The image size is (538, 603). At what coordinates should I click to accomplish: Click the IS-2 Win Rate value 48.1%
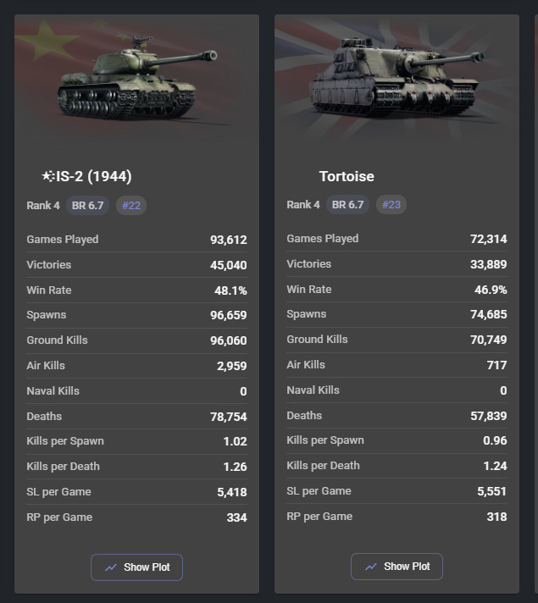pyautogui.click(x=230, y=290)
